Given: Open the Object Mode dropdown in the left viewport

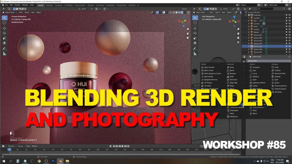Looking at the screenshot, I should (10, 12).
